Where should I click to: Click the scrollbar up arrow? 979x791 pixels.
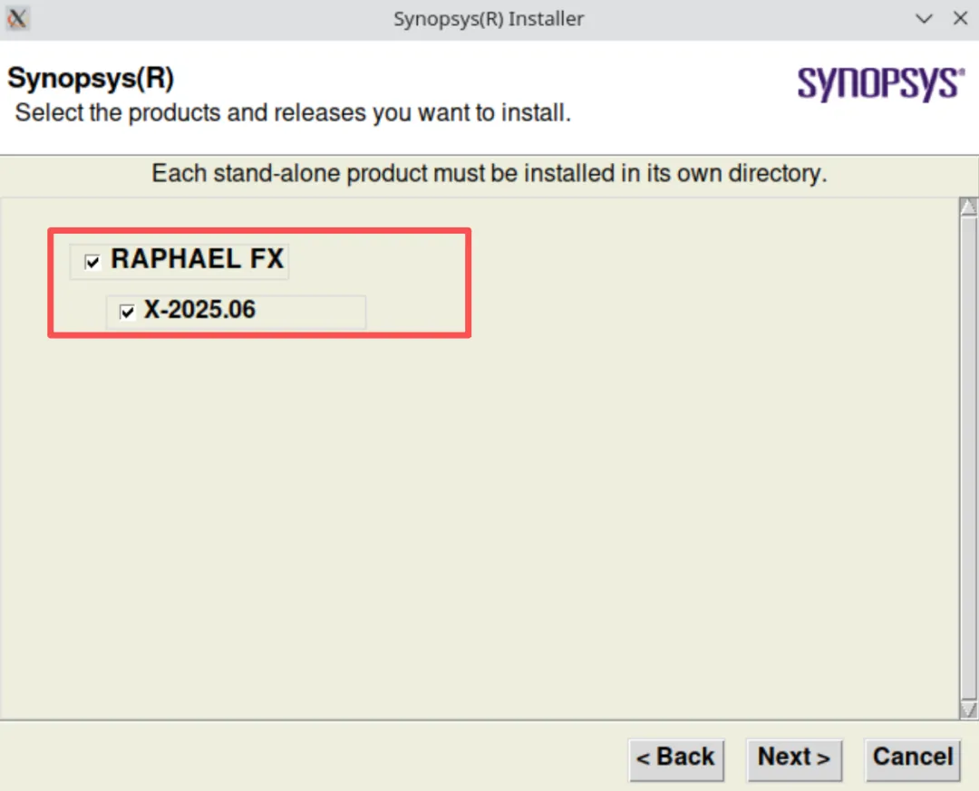pyautogui.click(x=968, y=207)
